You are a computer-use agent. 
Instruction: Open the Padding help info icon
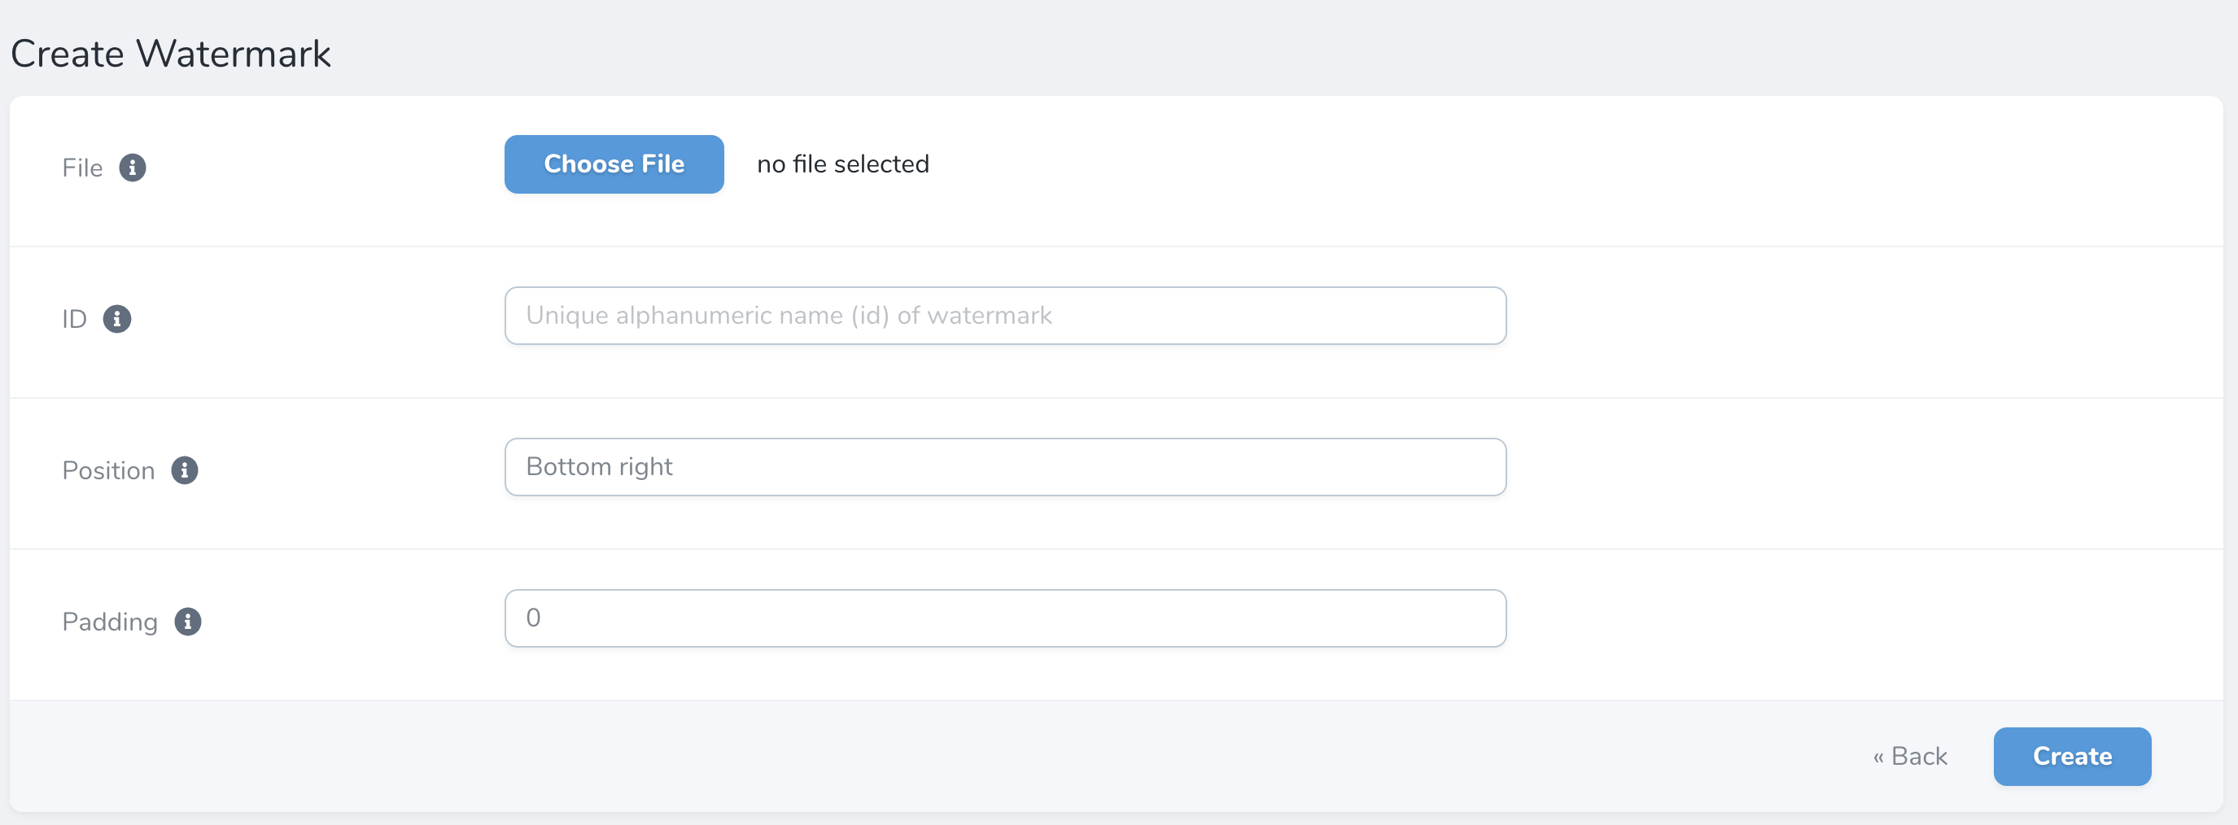click(x=188, y=621)
